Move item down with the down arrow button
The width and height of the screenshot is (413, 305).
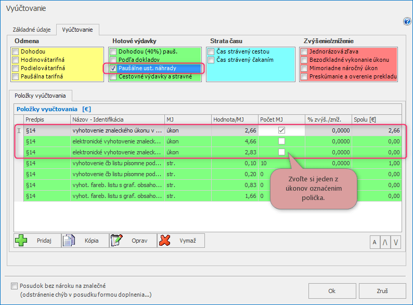(x=396, y=242)
